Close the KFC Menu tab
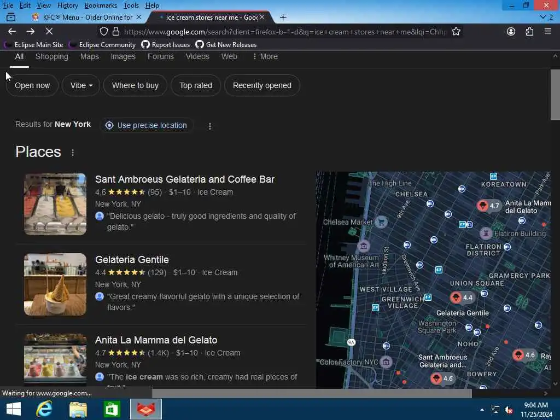This screenshot has width=560, height=420. click(x=139, y=17)
